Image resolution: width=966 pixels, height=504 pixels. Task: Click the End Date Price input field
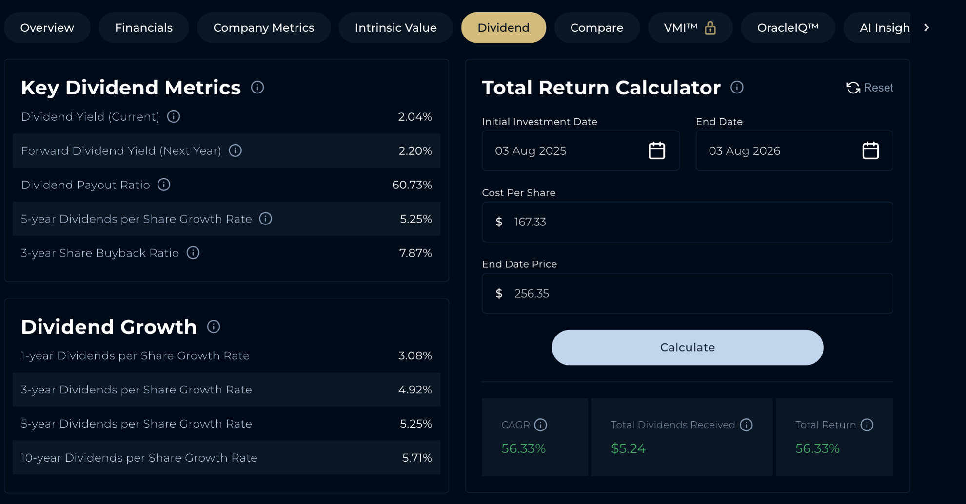pos(687,293)
